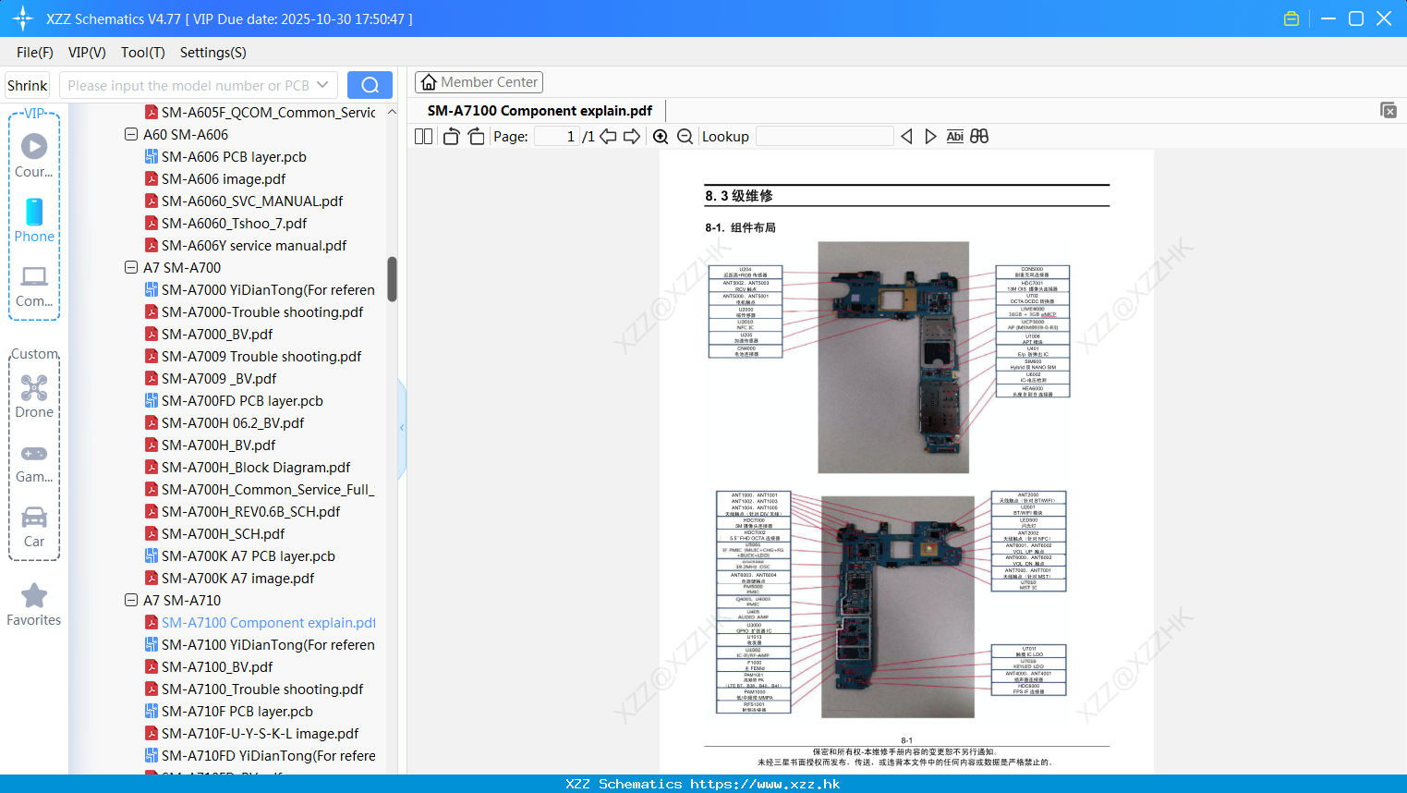Open the File(F) menu
Image resolution: width=1407 pixels, height=793 pixels.
click(x=35, y=53)
